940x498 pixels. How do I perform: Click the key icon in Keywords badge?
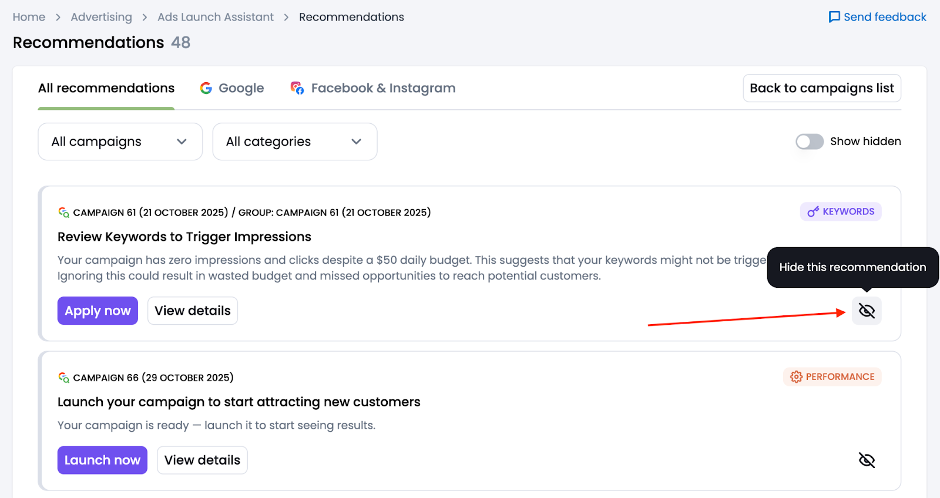click(813, 212)
